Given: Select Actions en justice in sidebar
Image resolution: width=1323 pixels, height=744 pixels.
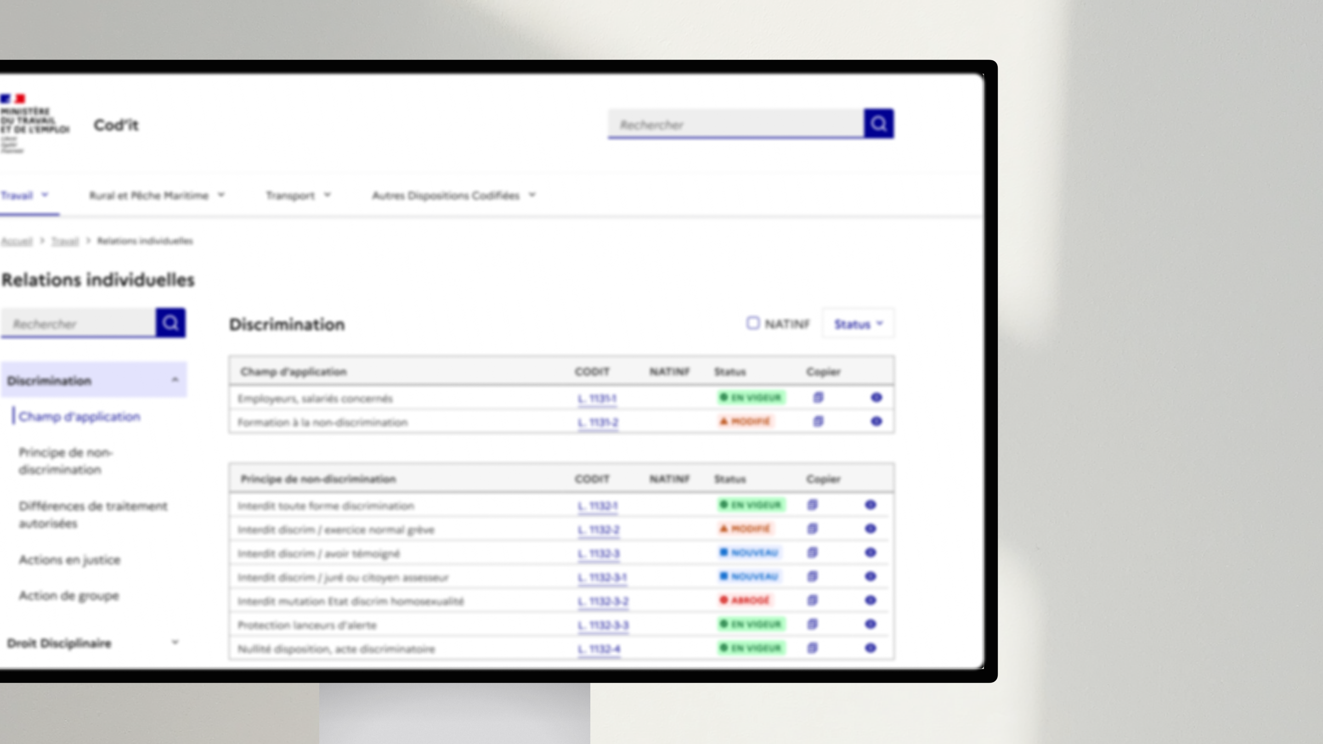Looking at the screenshot, I should click(69, 560).
